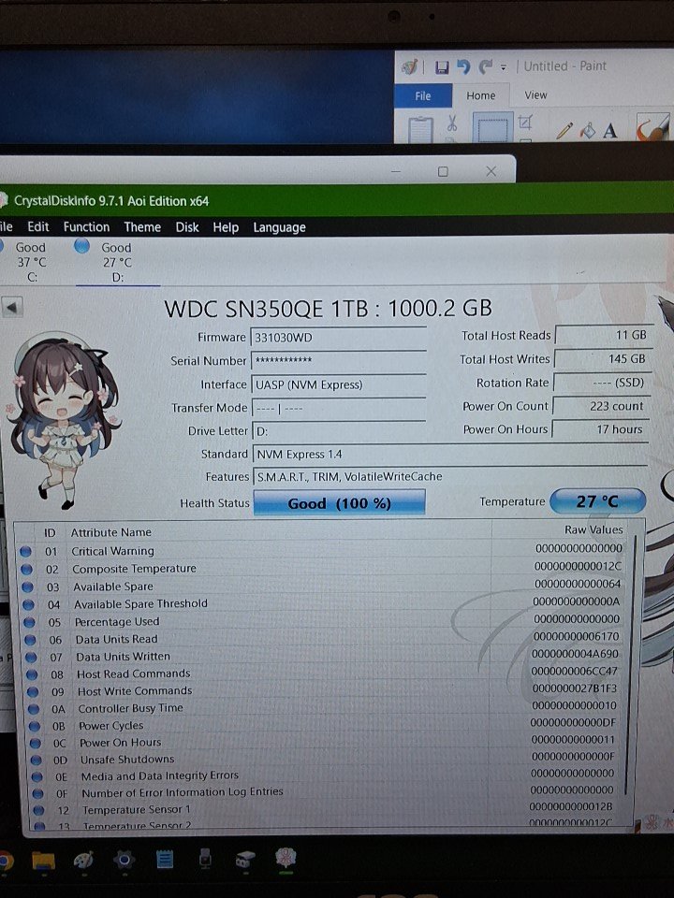Click the Chrome icon in the taskbar
674x898 pixels.
pos(6,861)
